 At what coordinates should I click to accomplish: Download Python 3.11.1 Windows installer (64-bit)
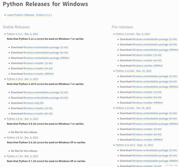[x=38, y=68]
